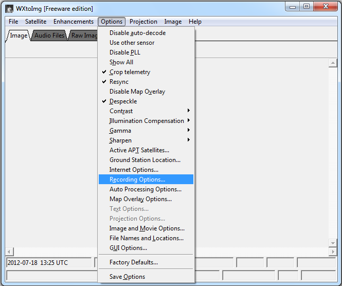
Task: Open the File menu
Action: click(13, 22)
